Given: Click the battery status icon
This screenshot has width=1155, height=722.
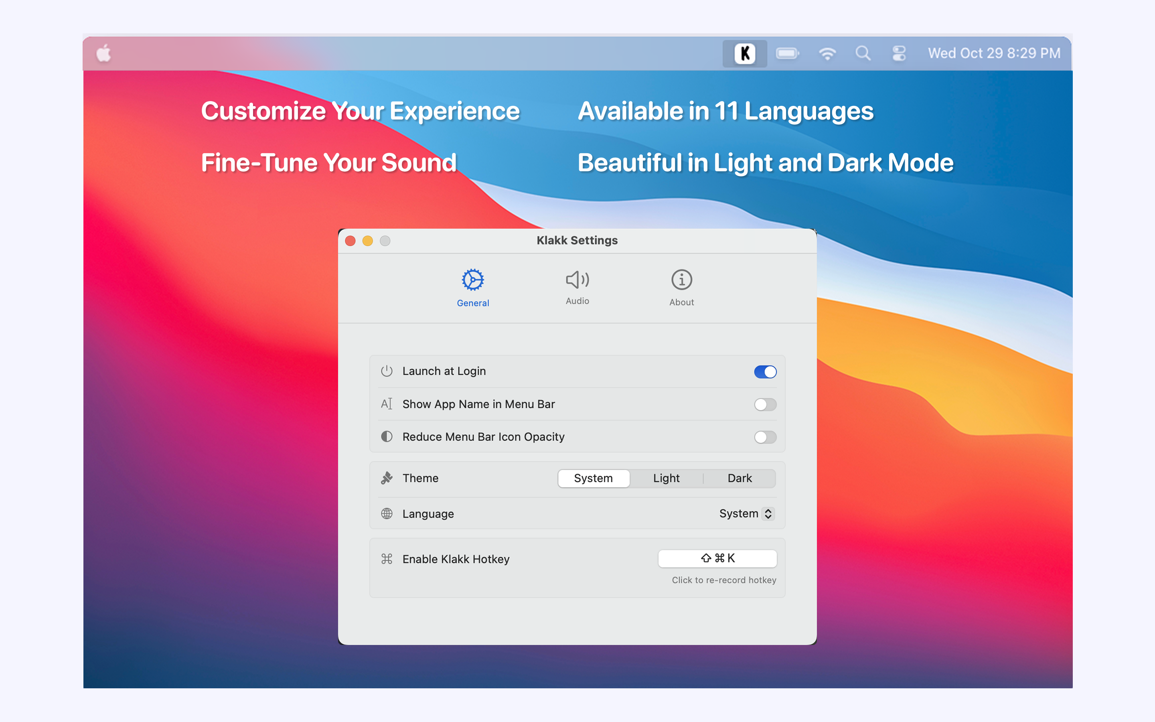Looking at the screenshot, I should pyautogui.click(x=787, y=53).
